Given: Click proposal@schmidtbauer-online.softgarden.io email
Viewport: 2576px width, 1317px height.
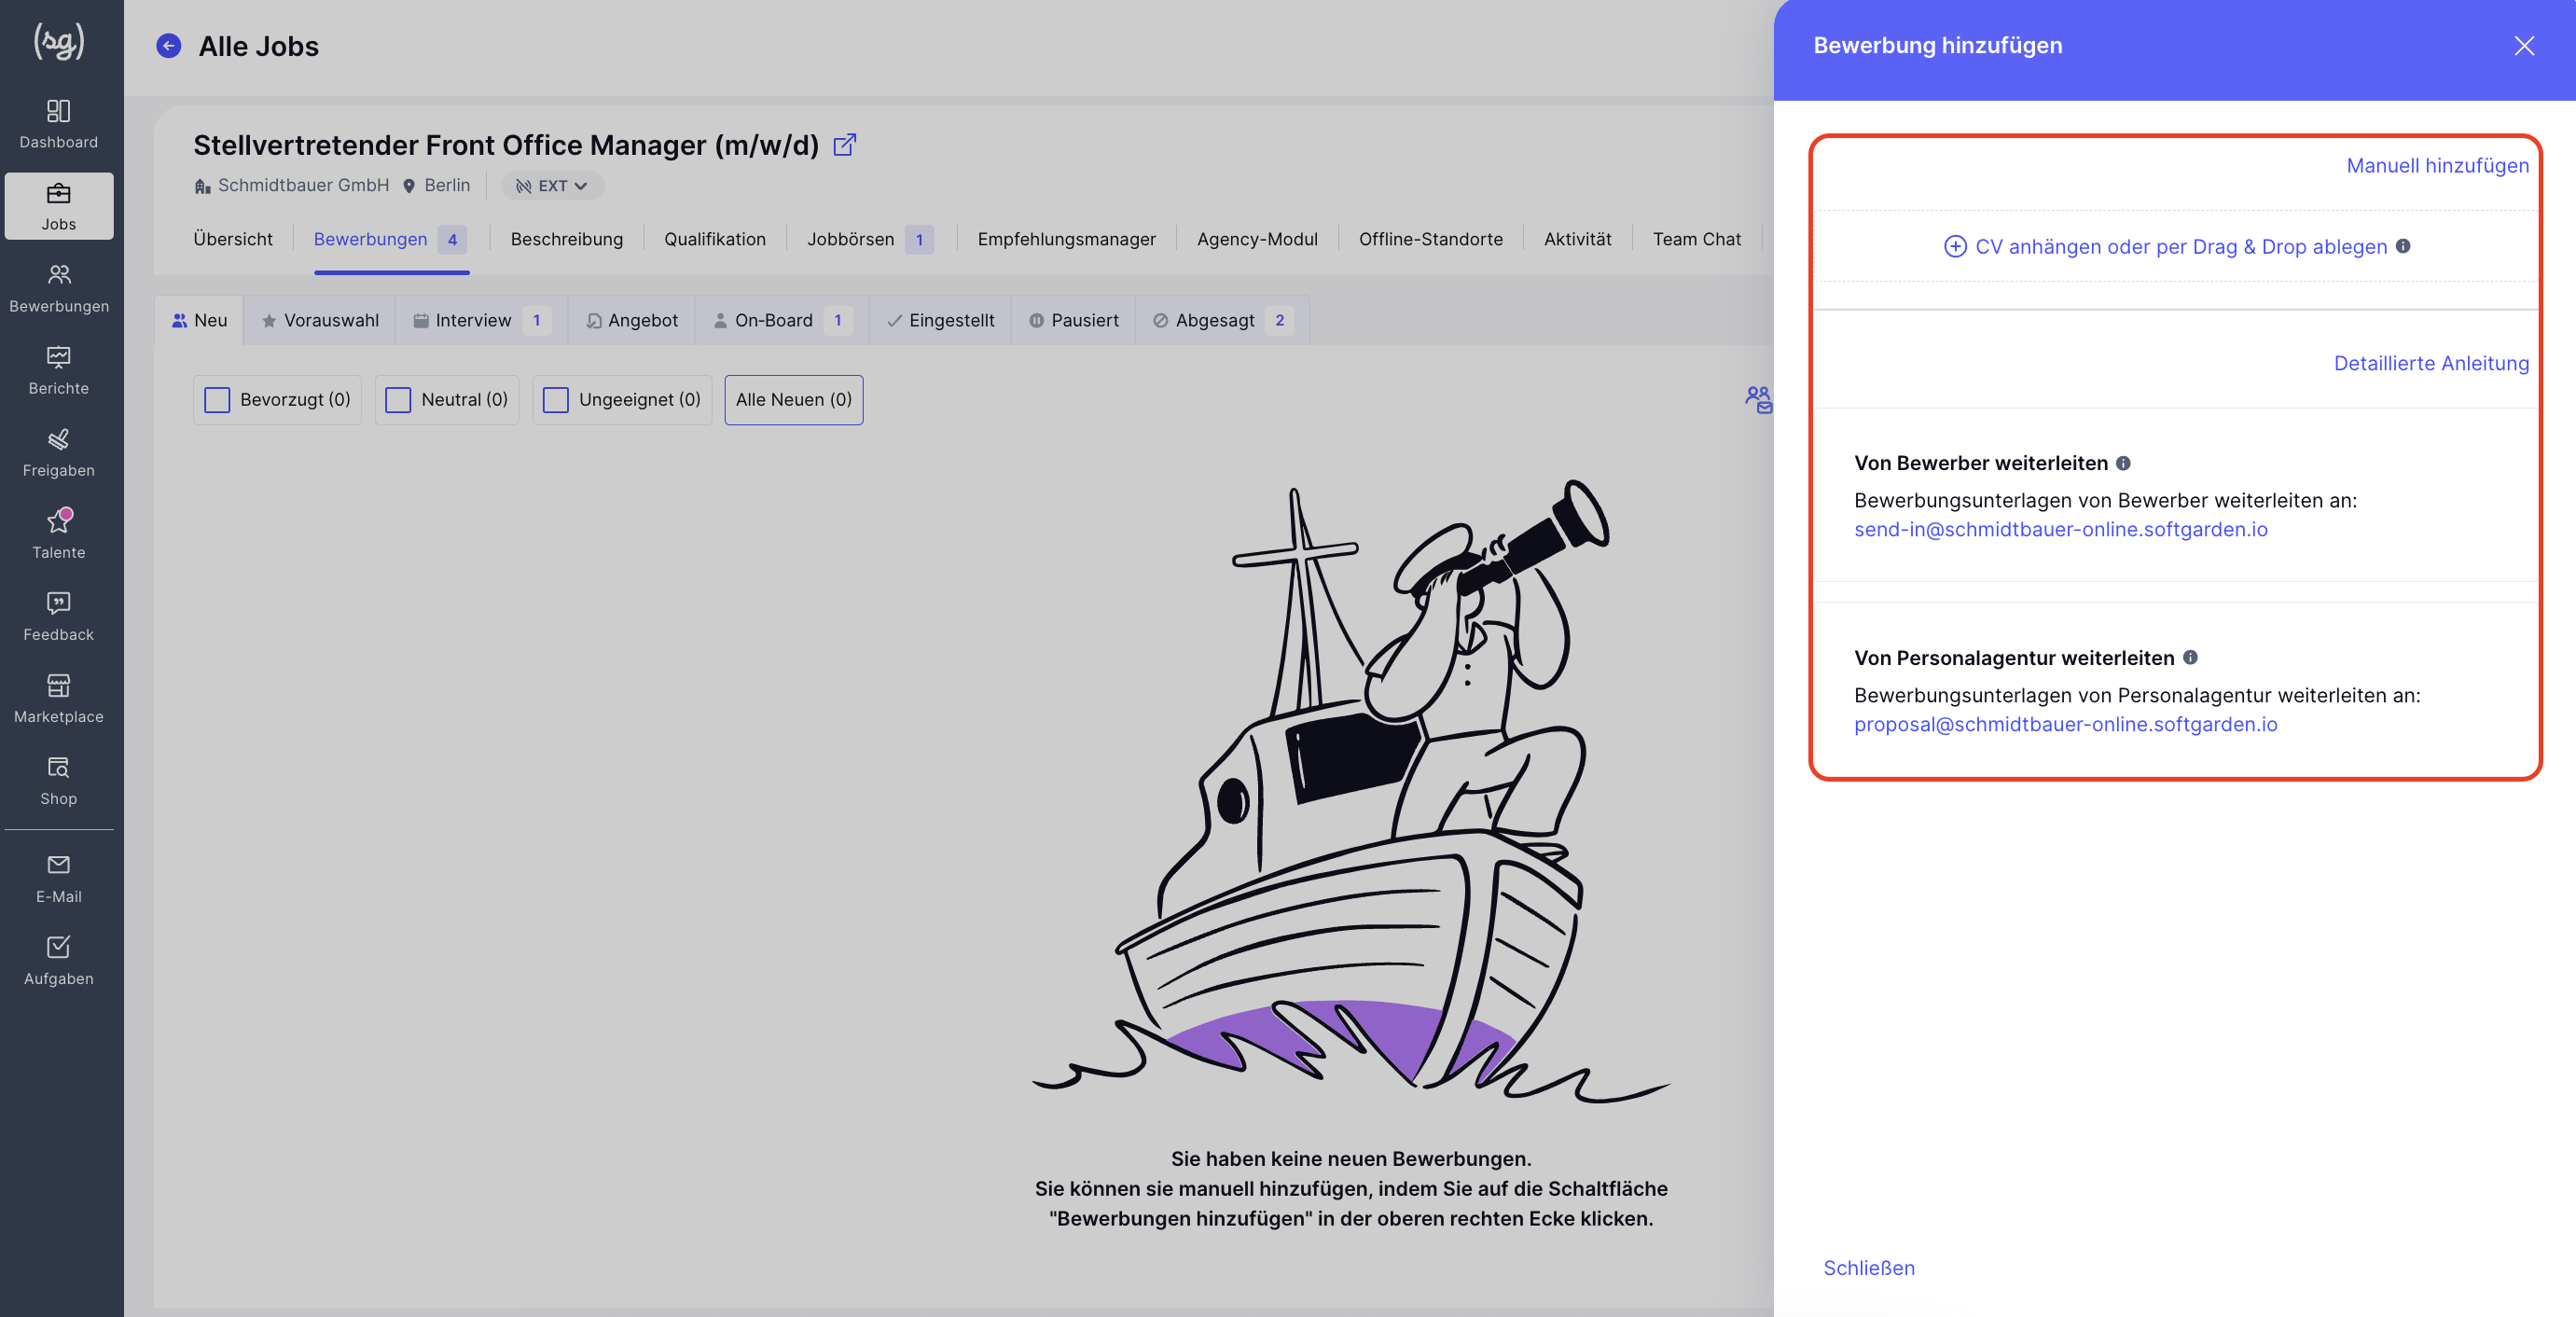Looking at the screenshot, I should click(2065, 724).
